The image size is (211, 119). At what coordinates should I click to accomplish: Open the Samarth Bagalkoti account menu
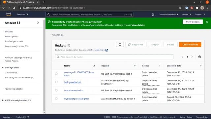168,14
